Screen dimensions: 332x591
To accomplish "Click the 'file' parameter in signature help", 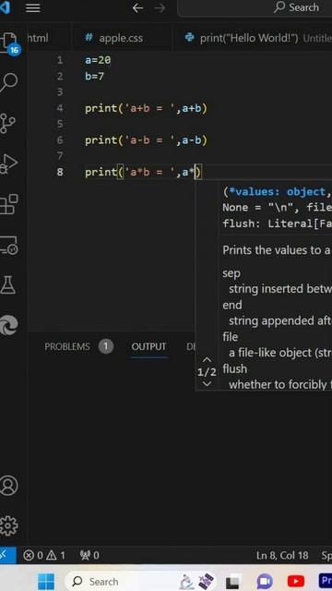I will click(x=230, y=336).
